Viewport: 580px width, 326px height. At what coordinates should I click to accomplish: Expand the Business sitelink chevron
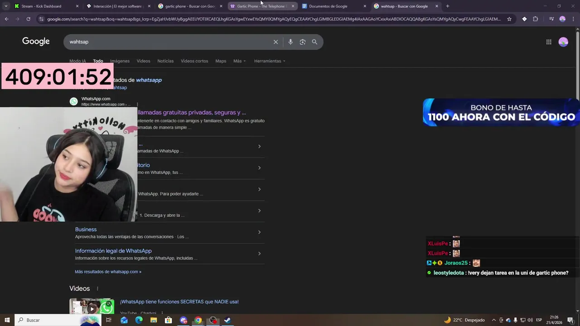259,232
